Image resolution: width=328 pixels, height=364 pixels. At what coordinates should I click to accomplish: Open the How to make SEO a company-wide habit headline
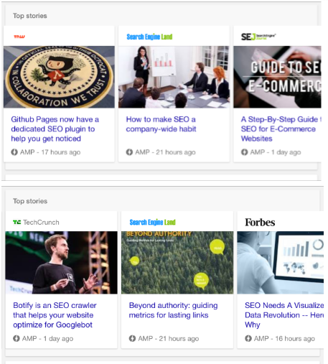161,124
